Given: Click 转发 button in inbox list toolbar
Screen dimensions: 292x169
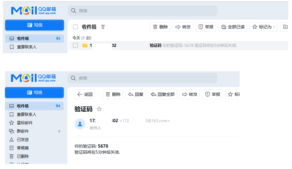Looking at the screenshot, I should 183,27.
